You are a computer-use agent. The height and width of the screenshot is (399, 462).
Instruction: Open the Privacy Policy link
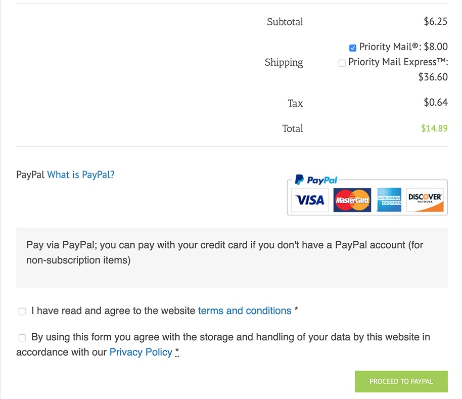click(141, 352)
